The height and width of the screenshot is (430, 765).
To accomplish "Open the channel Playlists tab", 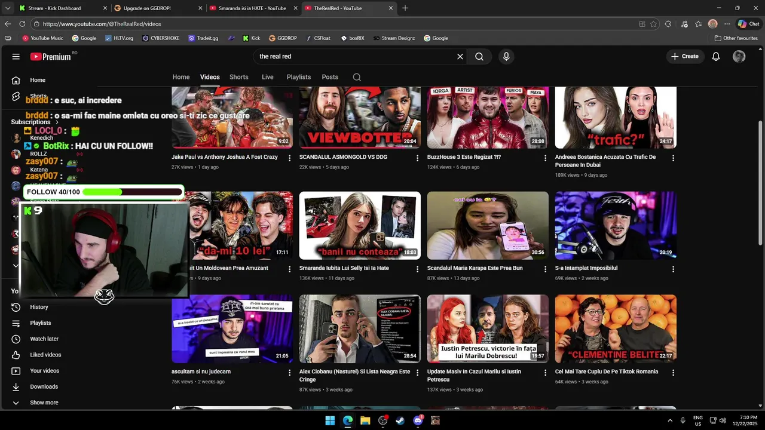I will (x=299, y=77).
